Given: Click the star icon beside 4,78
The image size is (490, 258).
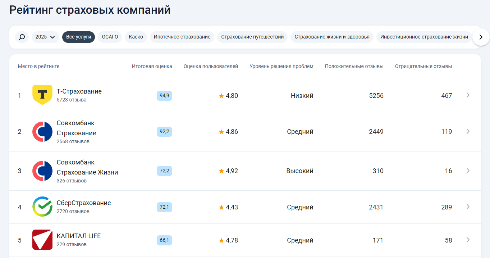Looking at the screenshot, I should [x=221, y=240].
